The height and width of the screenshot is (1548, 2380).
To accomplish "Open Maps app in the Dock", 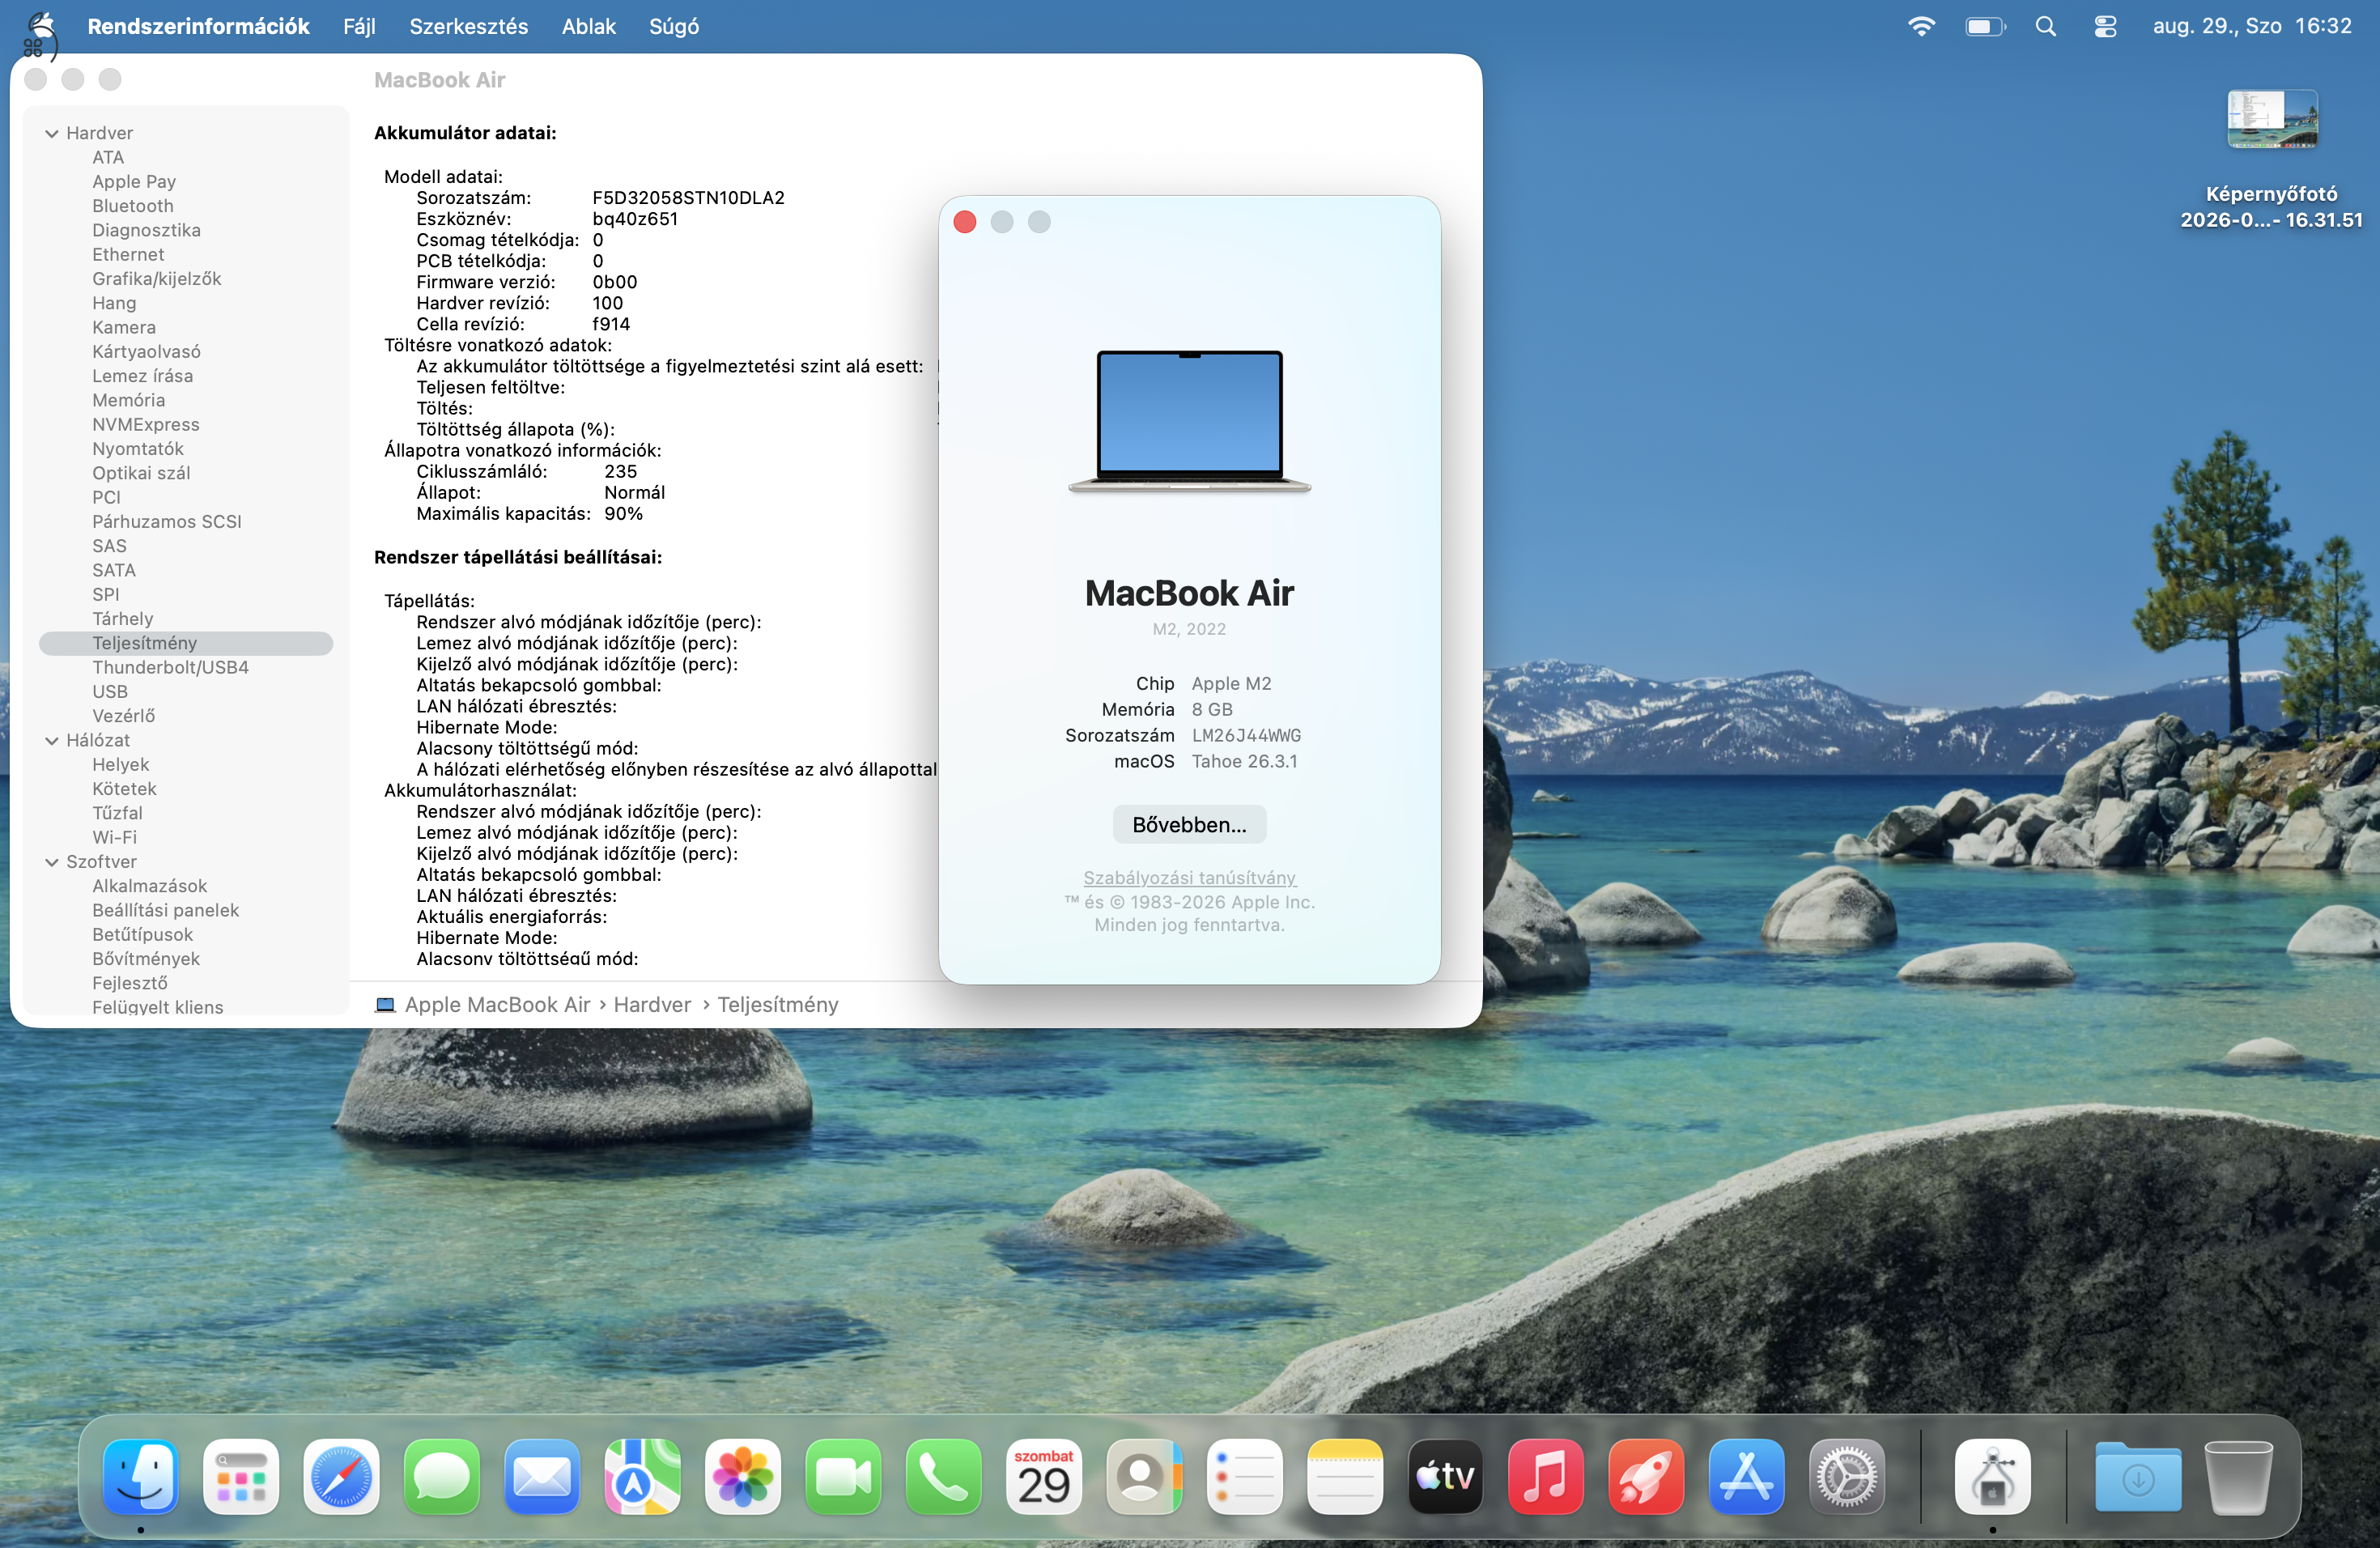I will tap(643, 1476).
